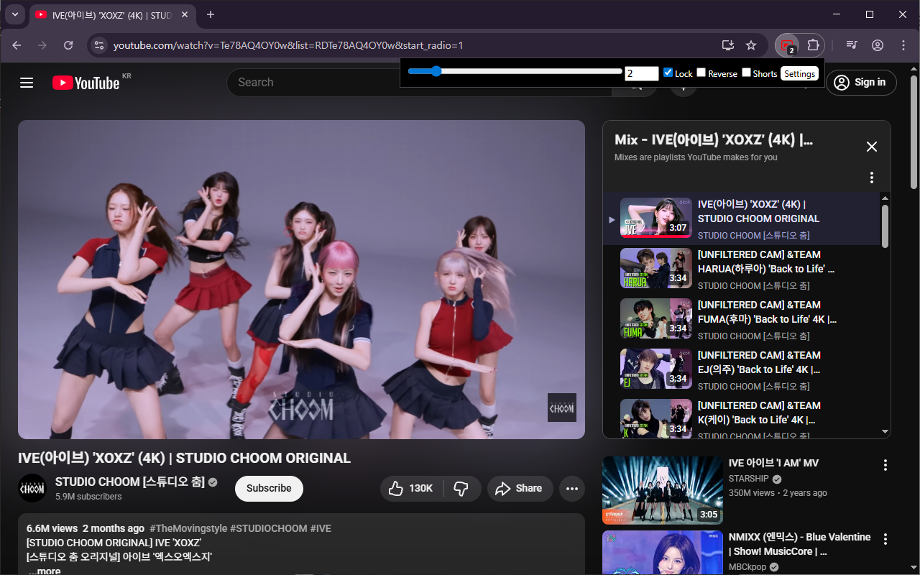920x575 pixels.
Task: Click the YouTube logo to go home
Action: [86, 82]
